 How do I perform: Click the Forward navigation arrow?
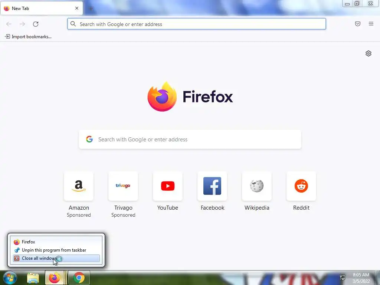point(22,24)
